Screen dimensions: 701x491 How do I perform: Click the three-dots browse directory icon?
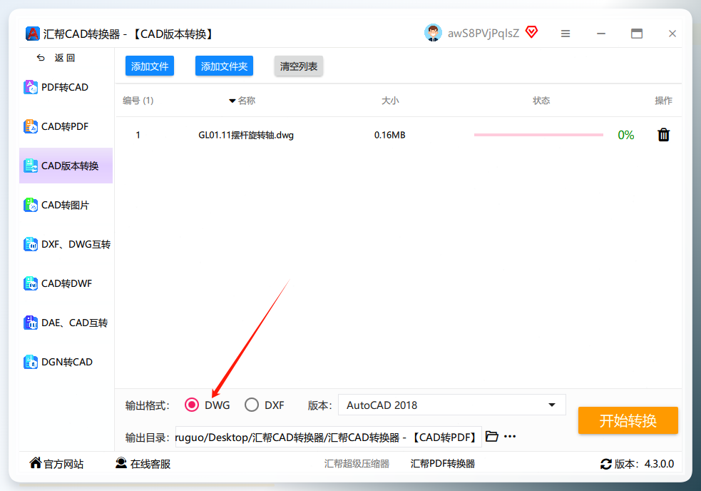tap(510, 436)
